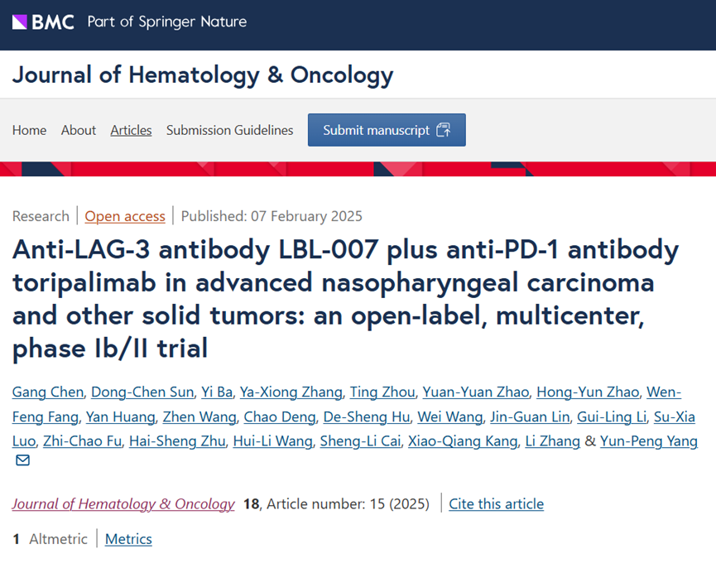Click the italic Journal of Hematology & Oncology link
Viewport: 716px width, 563px height.
pos(123,503)
